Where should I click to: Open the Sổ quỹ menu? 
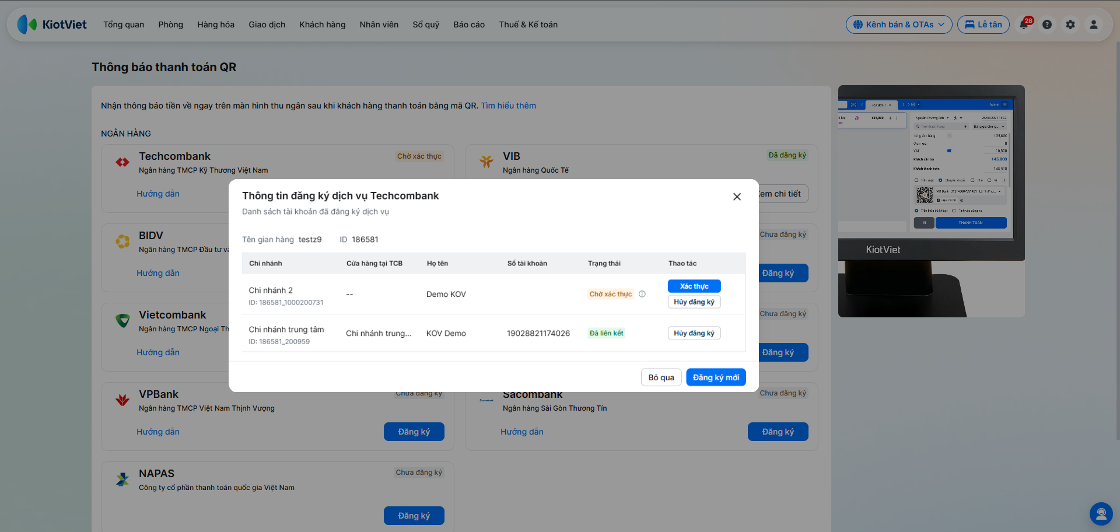pos(426,24)
